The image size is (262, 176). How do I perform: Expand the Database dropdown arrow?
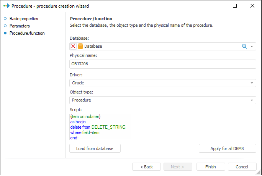click(x=252, y=46)
